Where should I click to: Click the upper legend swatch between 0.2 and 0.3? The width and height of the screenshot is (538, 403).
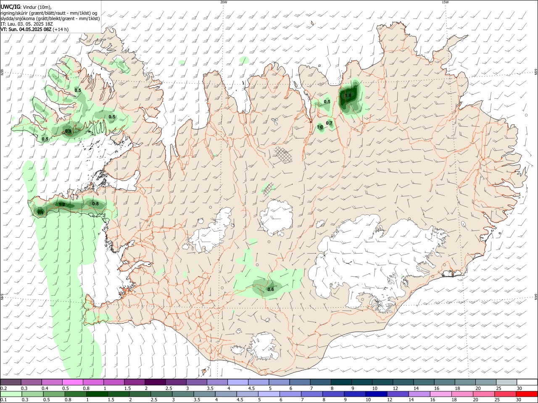(11, 382)
